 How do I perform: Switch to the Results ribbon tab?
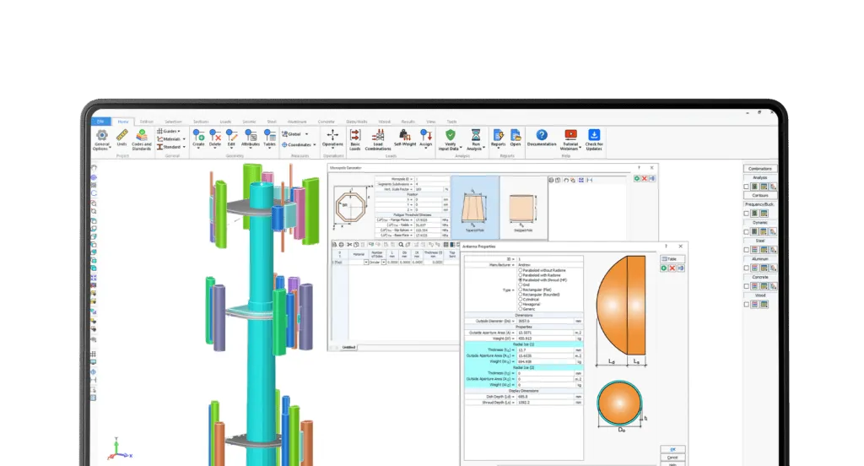tap(408, 122)
